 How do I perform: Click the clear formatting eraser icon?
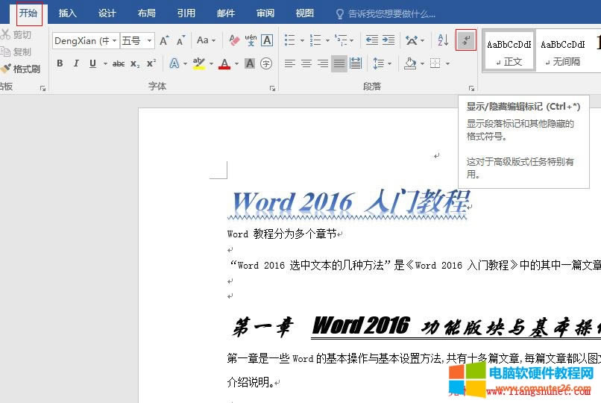[233, 40]
